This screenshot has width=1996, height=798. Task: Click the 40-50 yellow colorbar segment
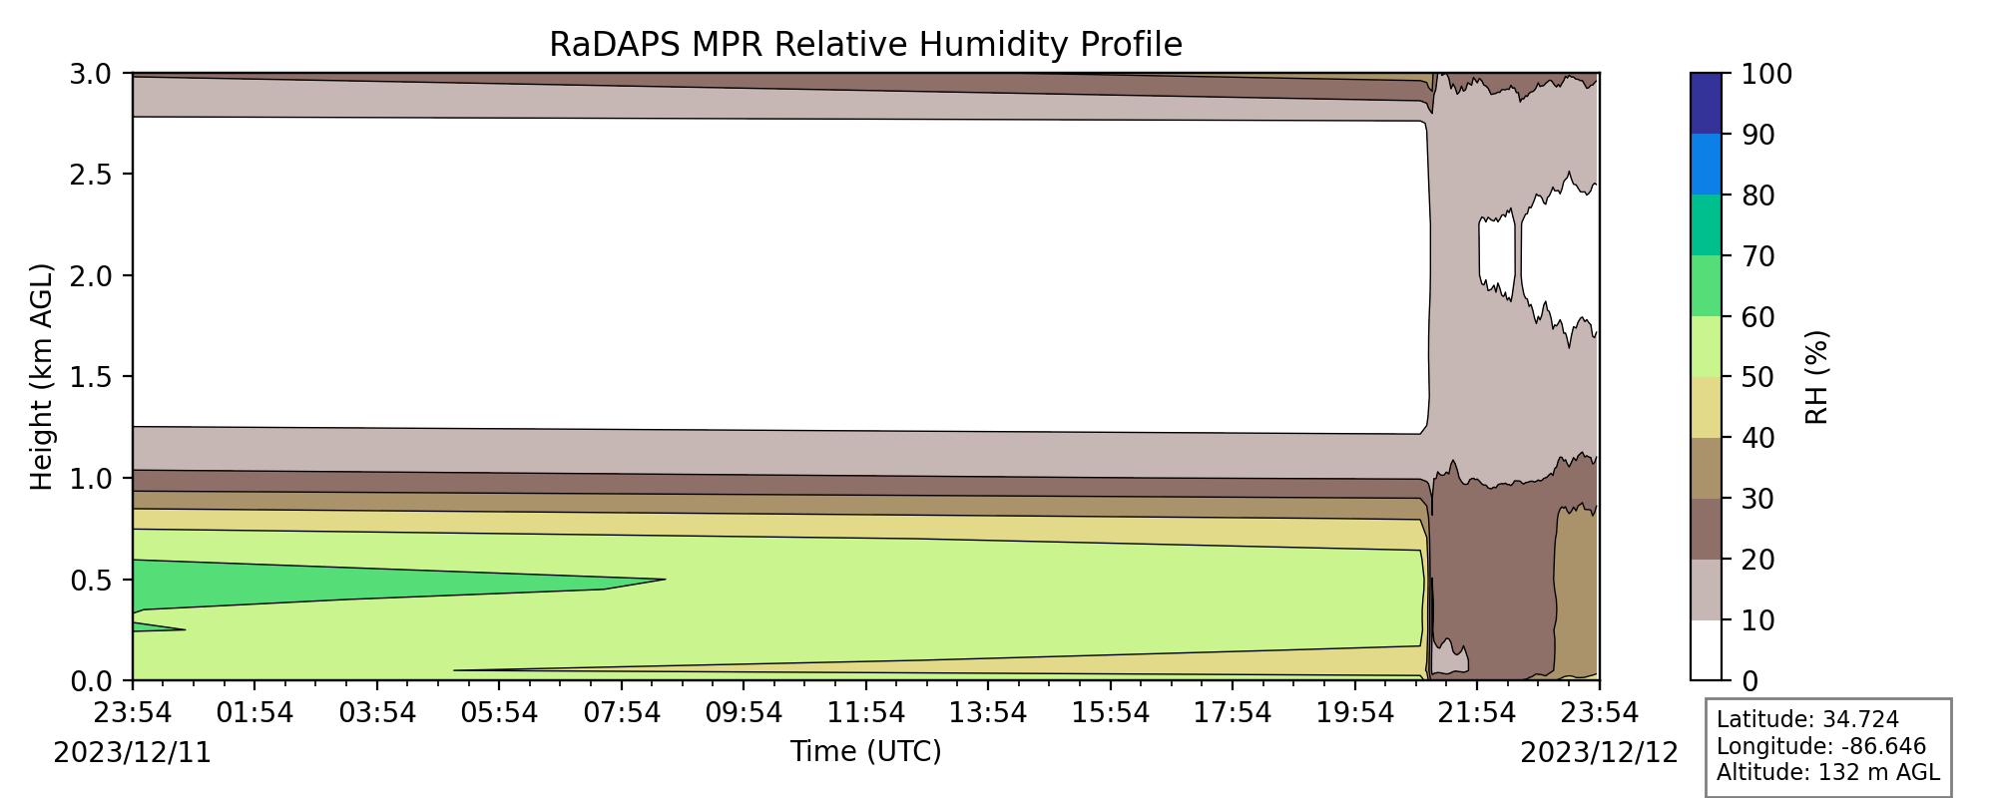[1707, 407]
